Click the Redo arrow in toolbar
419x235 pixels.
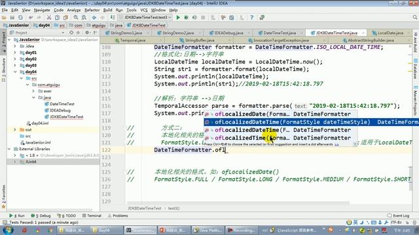point(39,18)
